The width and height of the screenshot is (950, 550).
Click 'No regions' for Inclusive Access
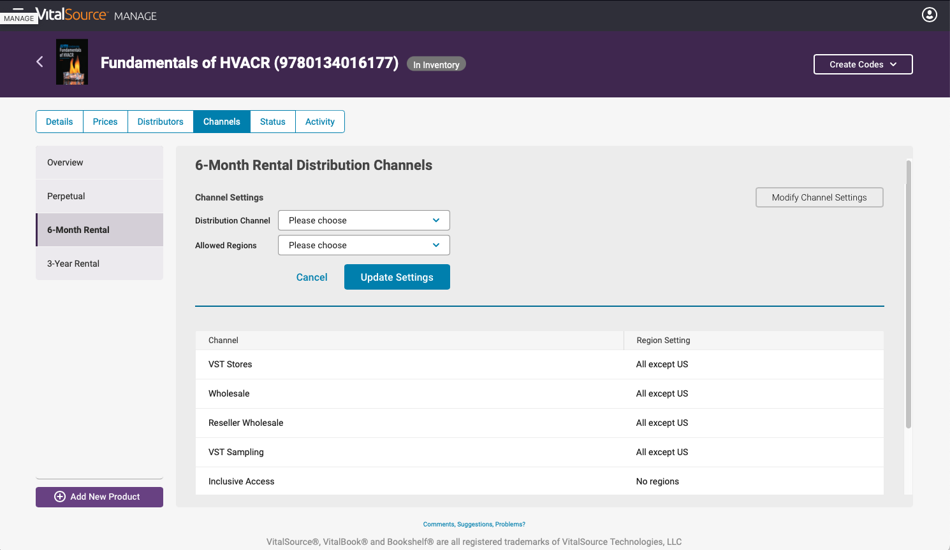coord(657,481)
